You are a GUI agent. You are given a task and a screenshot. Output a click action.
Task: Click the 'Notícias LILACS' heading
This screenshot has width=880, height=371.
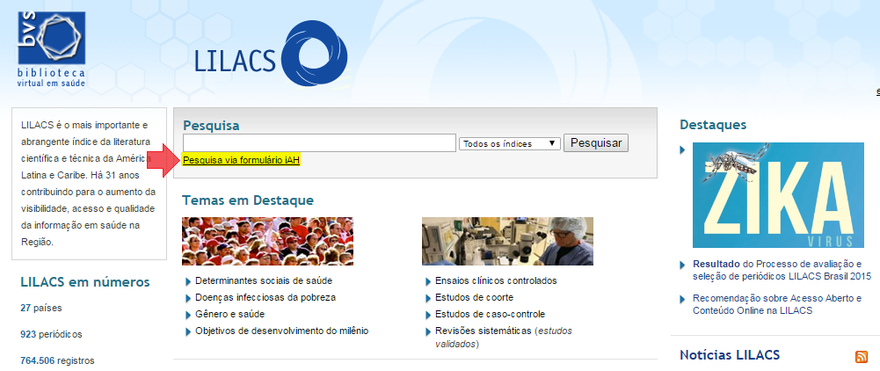coord(730,355)
